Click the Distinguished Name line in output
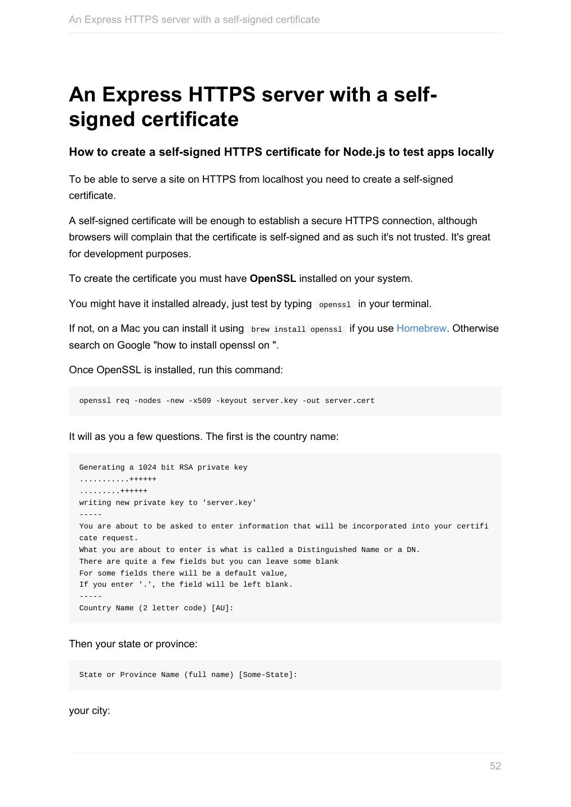 point(249,550)
